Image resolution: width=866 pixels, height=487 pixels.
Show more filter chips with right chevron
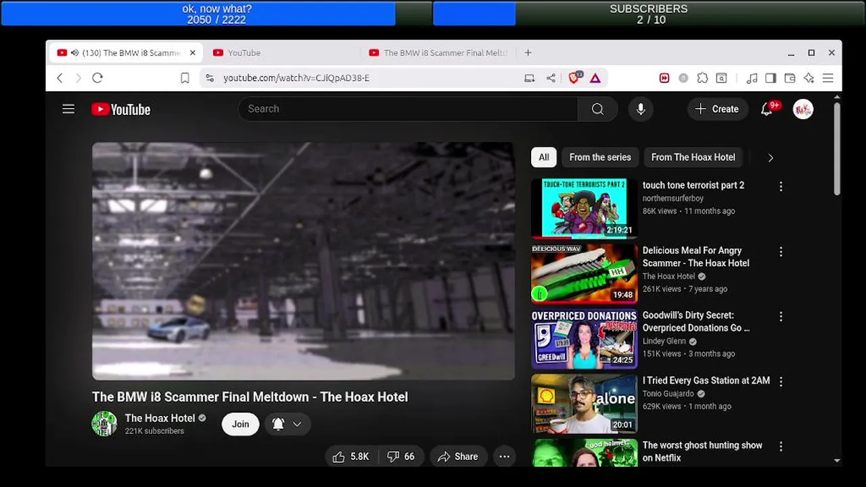click(x=770, y=158)
